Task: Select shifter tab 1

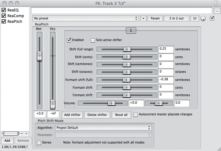Action: point(131,30)
